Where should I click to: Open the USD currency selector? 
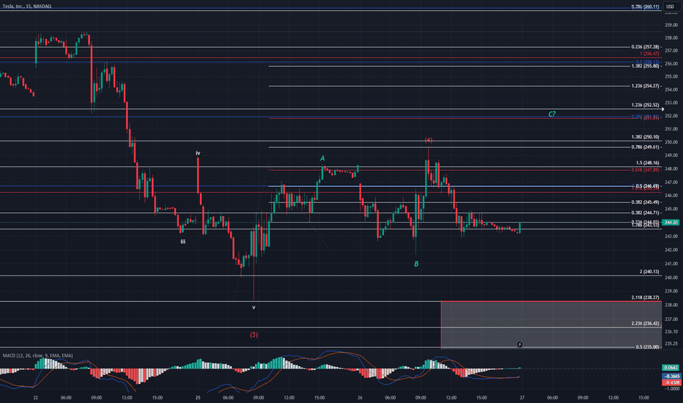670,7
